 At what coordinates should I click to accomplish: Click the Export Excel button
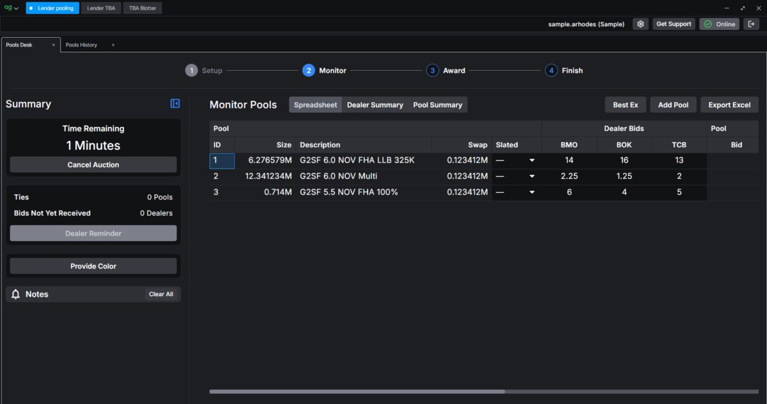(729, 105)
